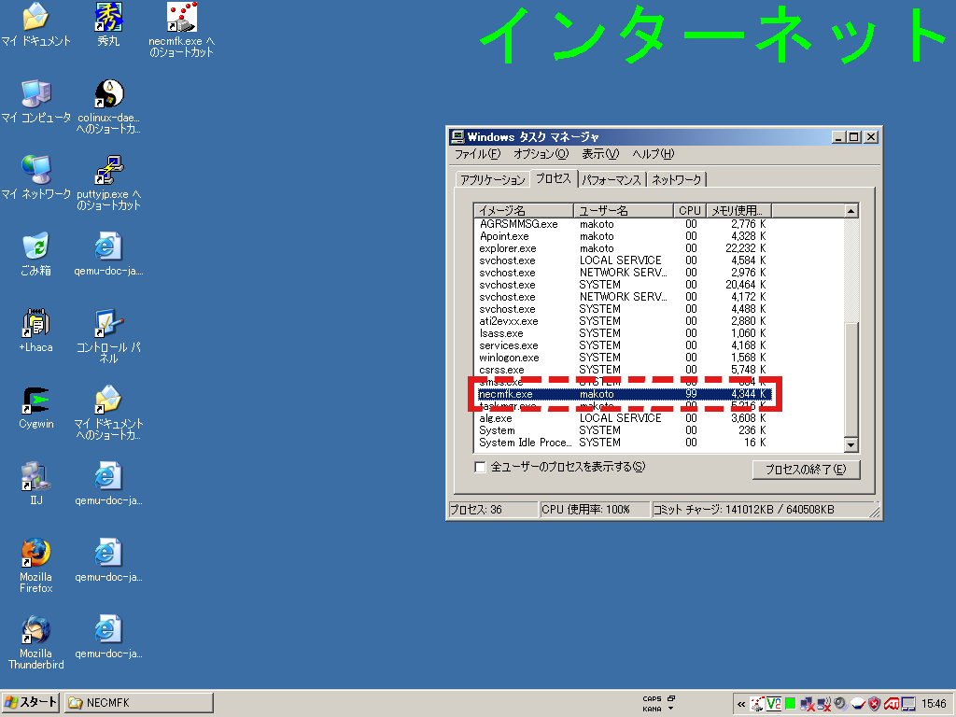Open the ヘルプ(H) menu
Screen dimensions: 956x717
coord(653,154)
